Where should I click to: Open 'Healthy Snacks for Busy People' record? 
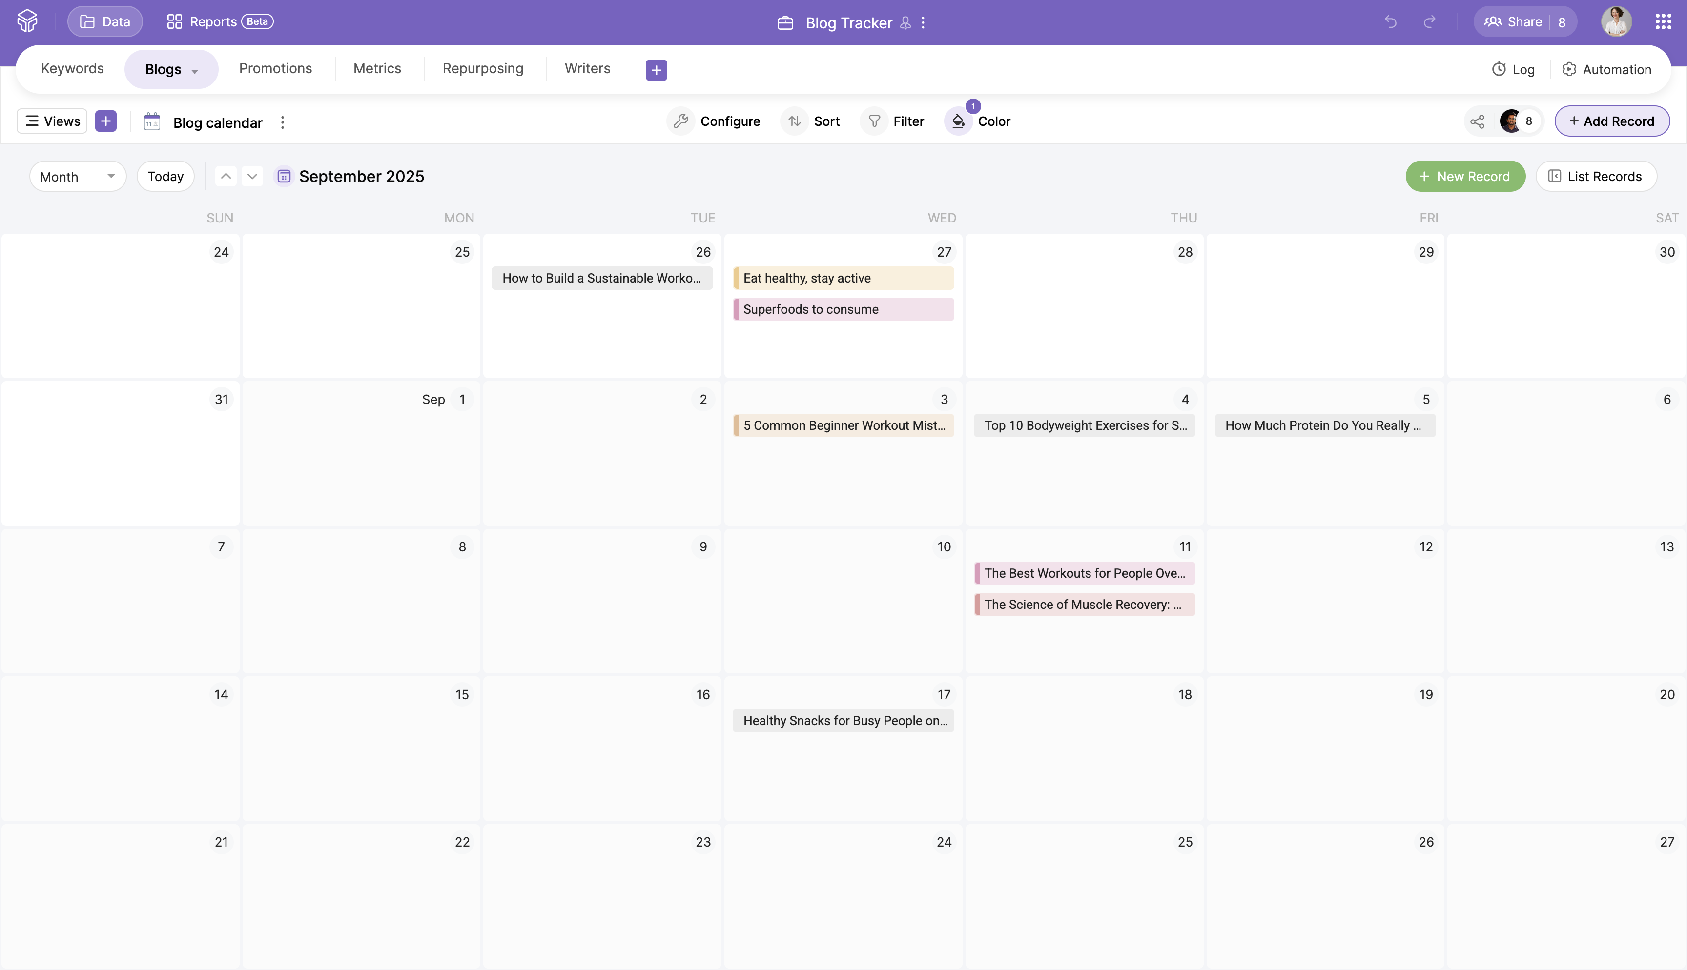pos(843,721)
